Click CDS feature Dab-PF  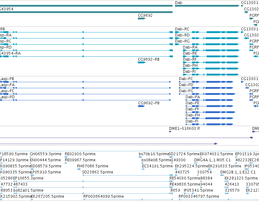192,109
